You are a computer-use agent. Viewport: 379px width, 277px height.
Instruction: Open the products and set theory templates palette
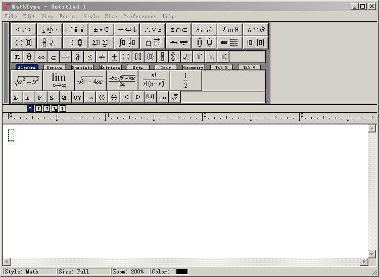[204, 43]
